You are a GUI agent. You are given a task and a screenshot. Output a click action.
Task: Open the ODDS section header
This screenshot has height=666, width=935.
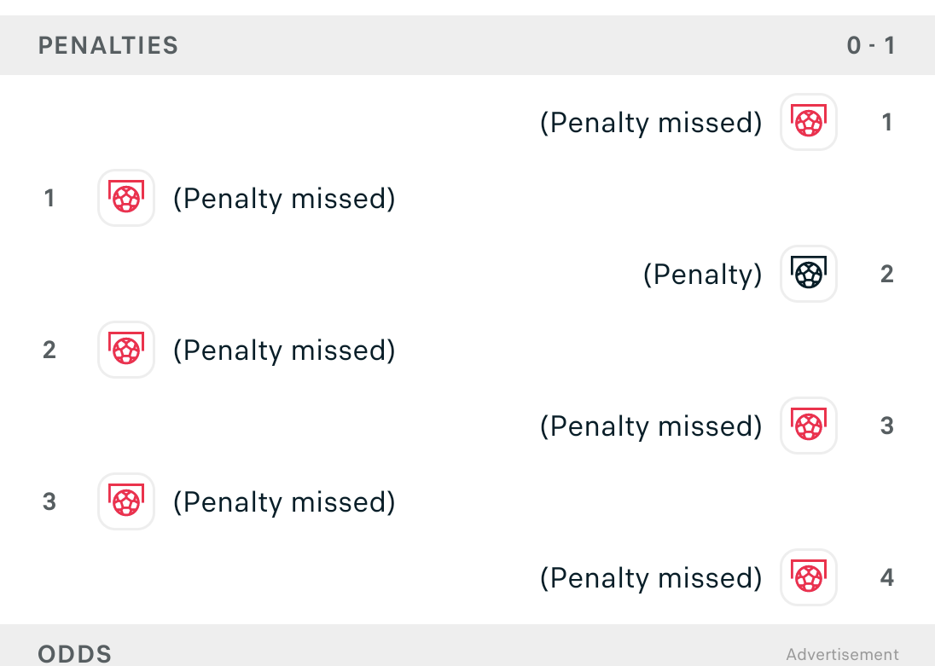point(75,654)
